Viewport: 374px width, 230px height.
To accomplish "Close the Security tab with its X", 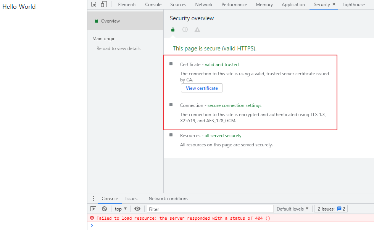I will [334, 5].
